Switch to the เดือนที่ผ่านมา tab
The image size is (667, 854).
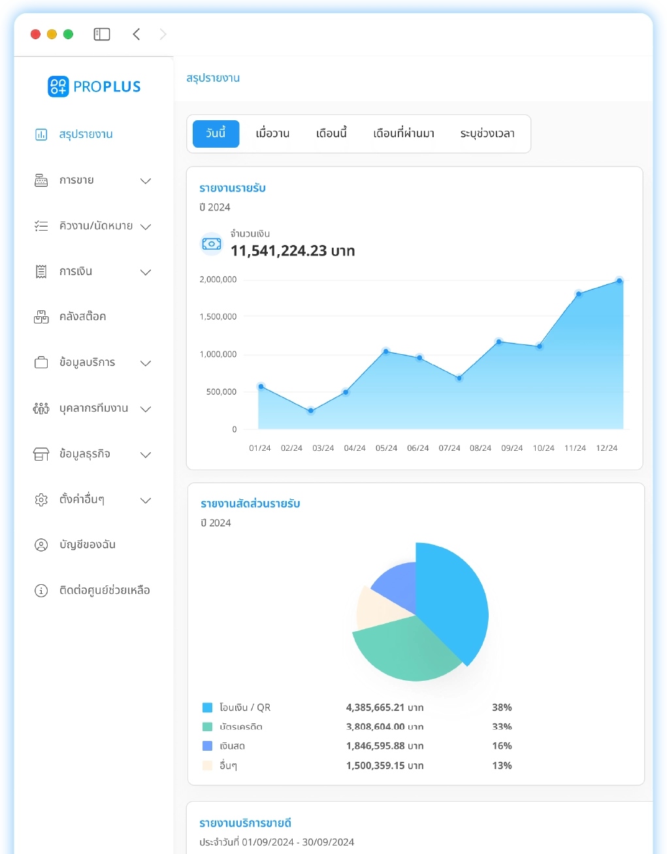tap(403, 133)
